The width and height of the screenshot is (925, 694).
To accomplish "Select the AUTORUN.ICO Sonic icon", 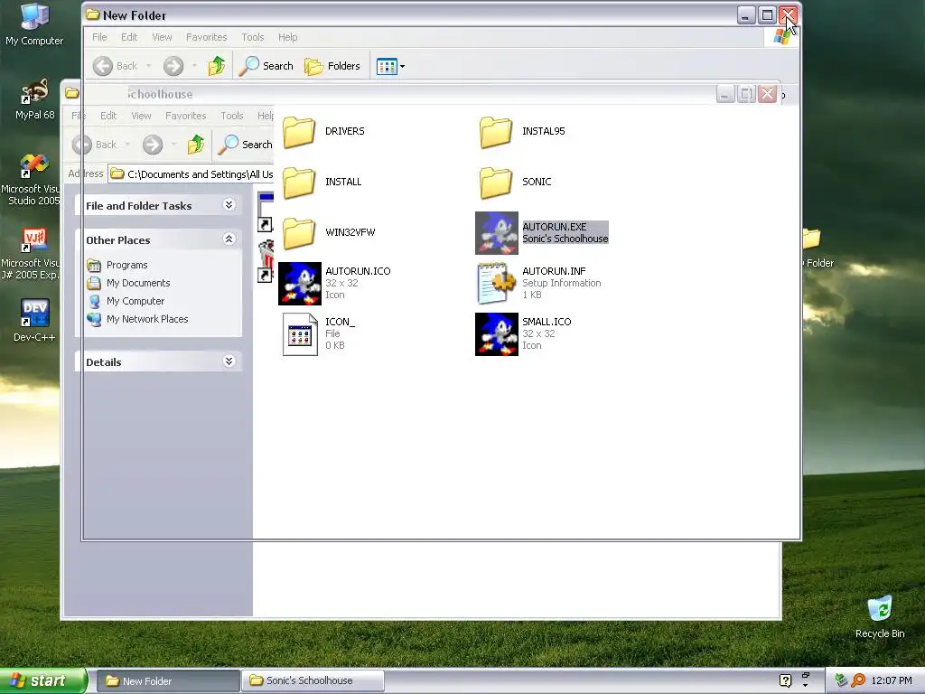I will 300,284.
